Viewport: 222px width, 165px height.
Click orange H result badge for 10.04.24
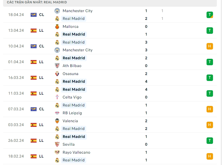[210, 46]
